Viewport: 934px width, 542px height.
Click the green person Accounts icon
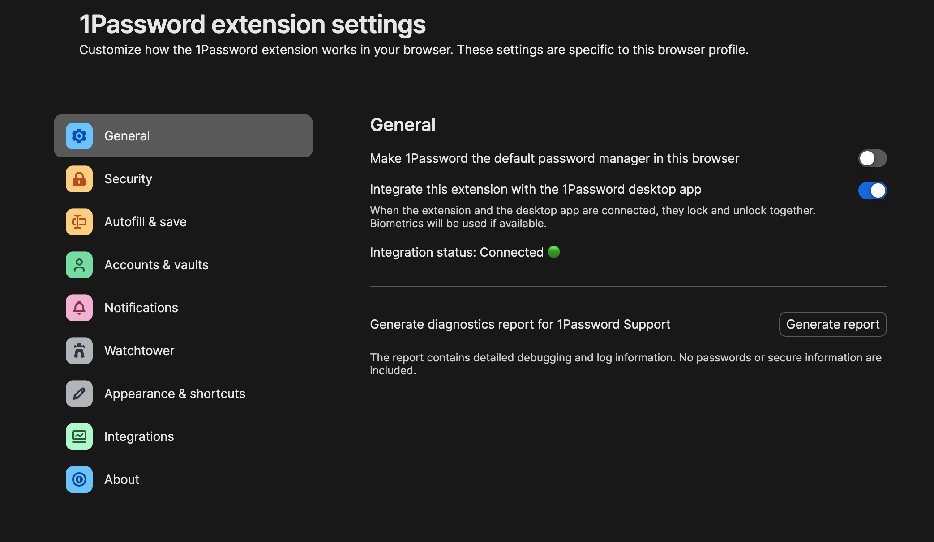click(79, 265)
